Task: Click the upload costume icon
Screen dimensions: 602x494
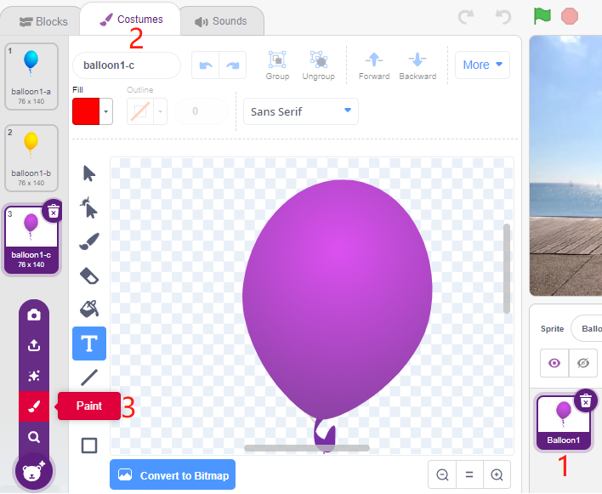Action: pyautogui.click(x=34, y=345)
